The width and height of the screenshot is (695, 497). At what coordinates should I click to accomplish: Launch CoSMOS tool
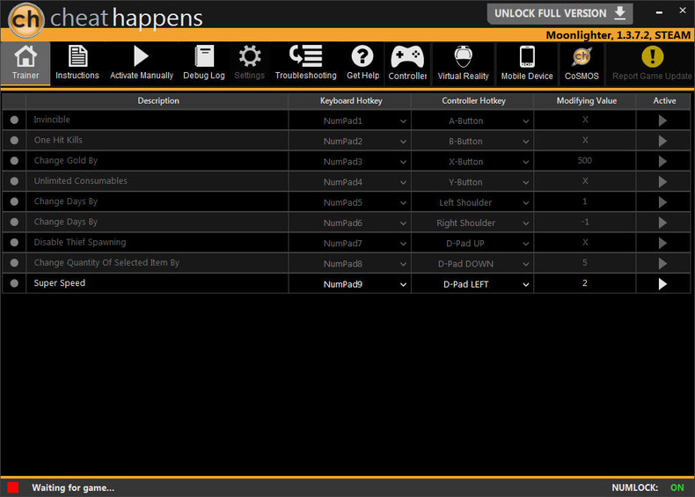[582, 63]
